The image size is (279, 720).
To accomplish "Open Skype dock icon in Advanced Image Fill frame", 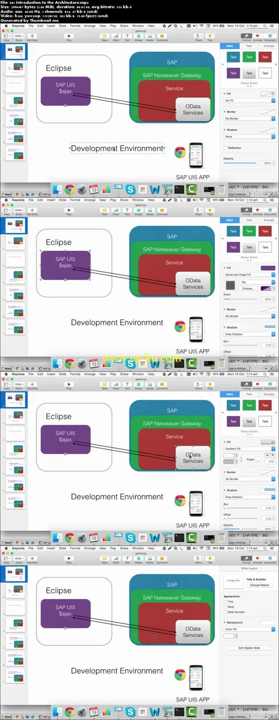I will (x=130, y=363).
